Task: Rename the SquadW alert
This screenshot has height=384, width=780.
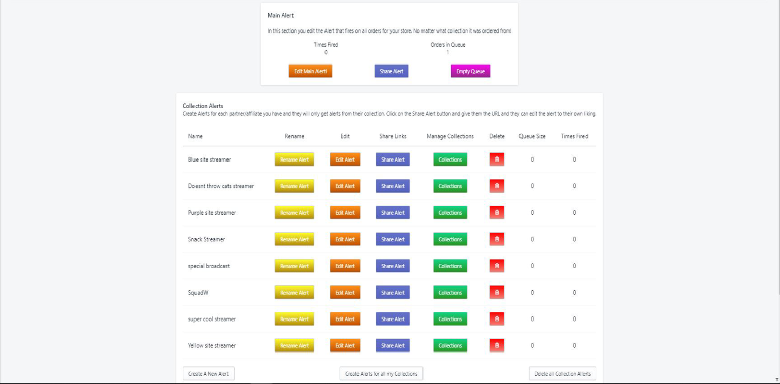Action: (295, 293)
